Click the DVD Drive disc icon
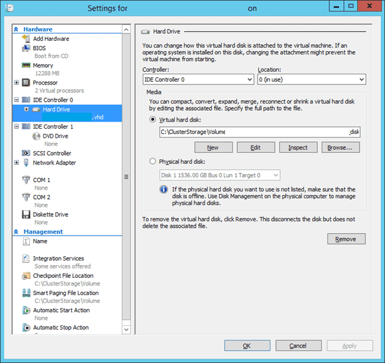Viewport: 385px width, 363px height. (36, 136)
